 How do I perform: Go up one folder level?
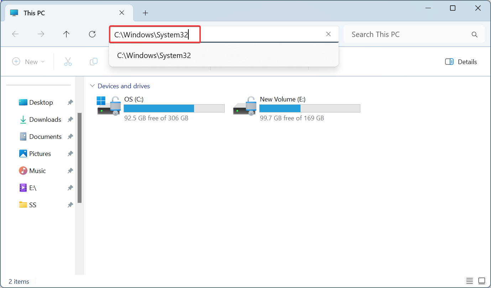(x=66, y=34)
